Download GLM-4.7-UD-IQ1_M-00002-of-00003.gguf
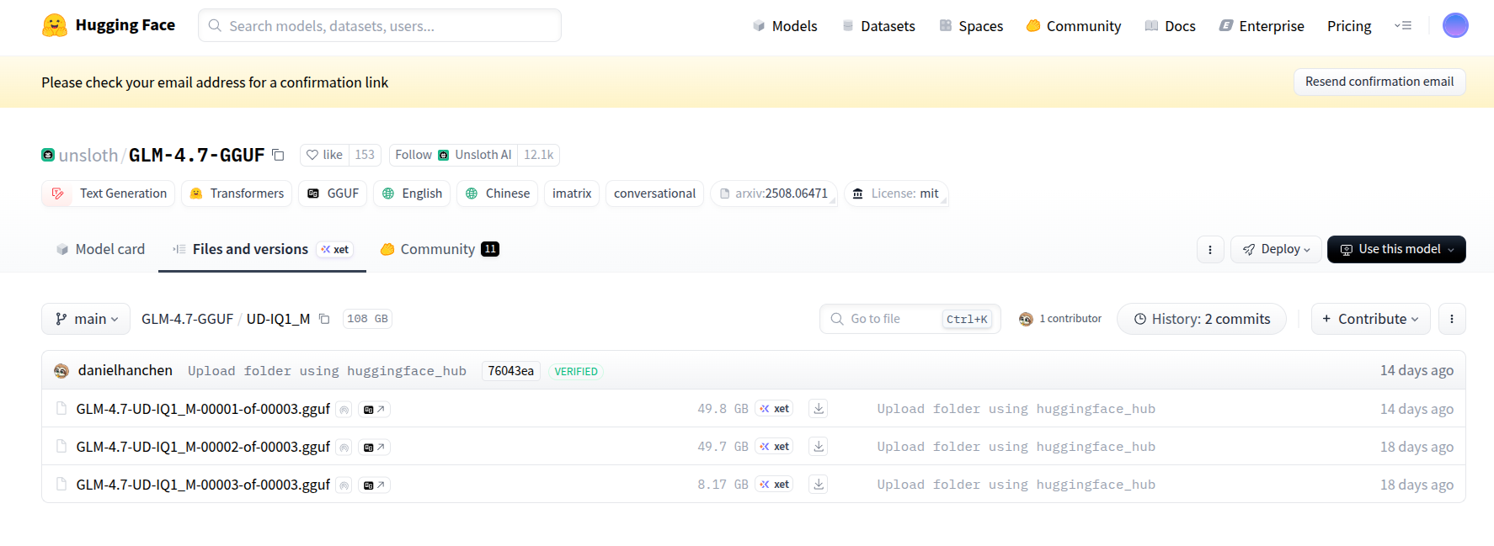 tap(818, 447)
